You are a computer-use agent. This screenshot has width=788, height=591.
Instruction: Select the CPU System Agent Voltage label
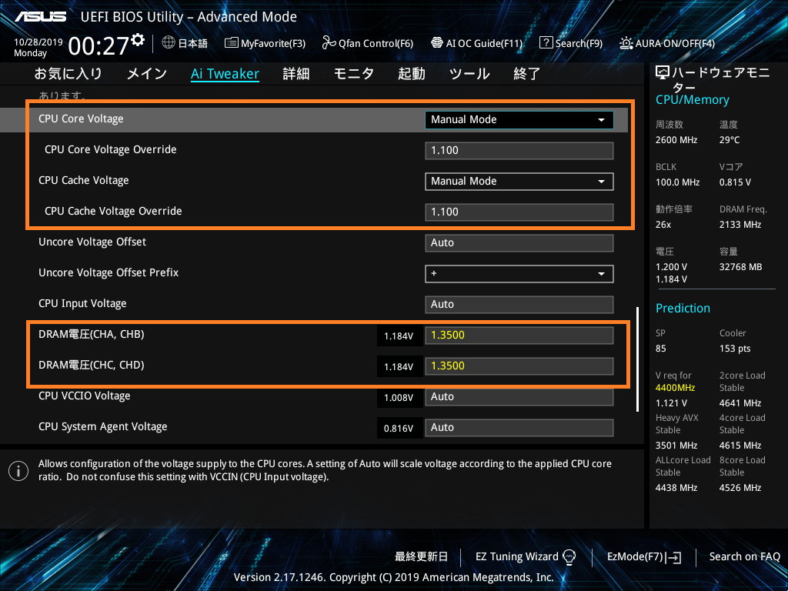(x=102, y=426)
